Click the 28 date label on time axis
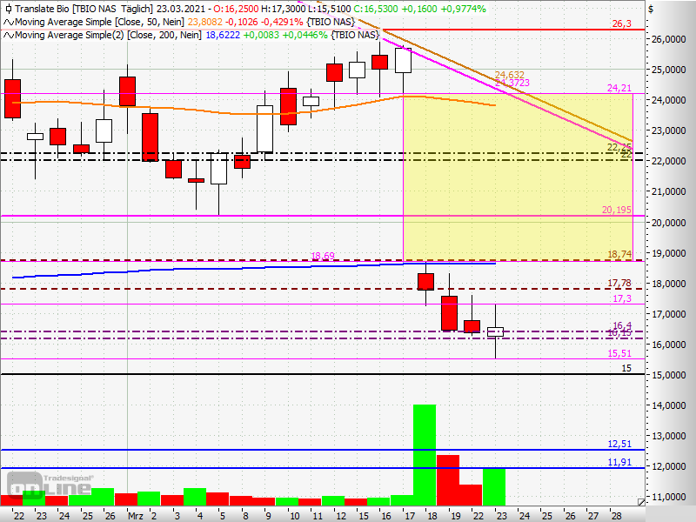The image size is (696, 522). point(616,516)
